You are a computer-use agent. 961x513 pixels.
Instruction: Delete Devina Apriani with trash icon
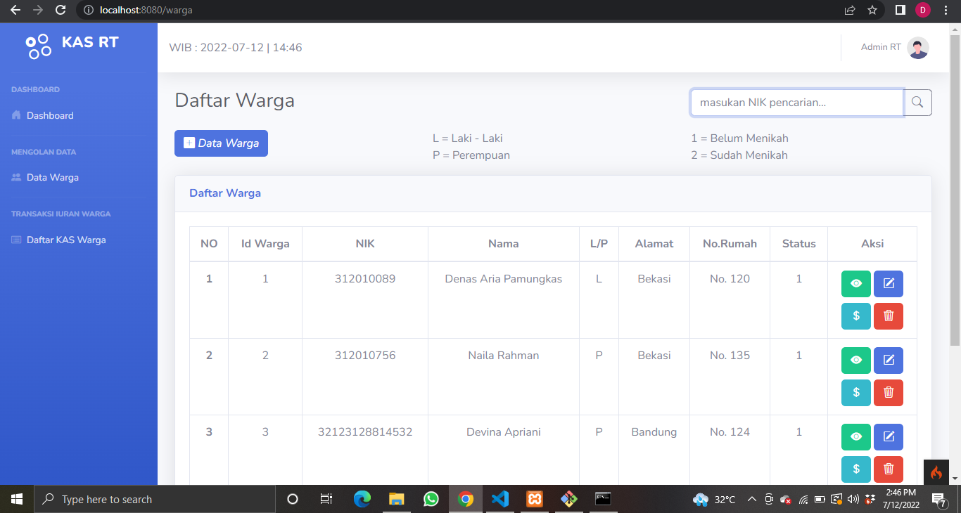(x=888, y=469)
